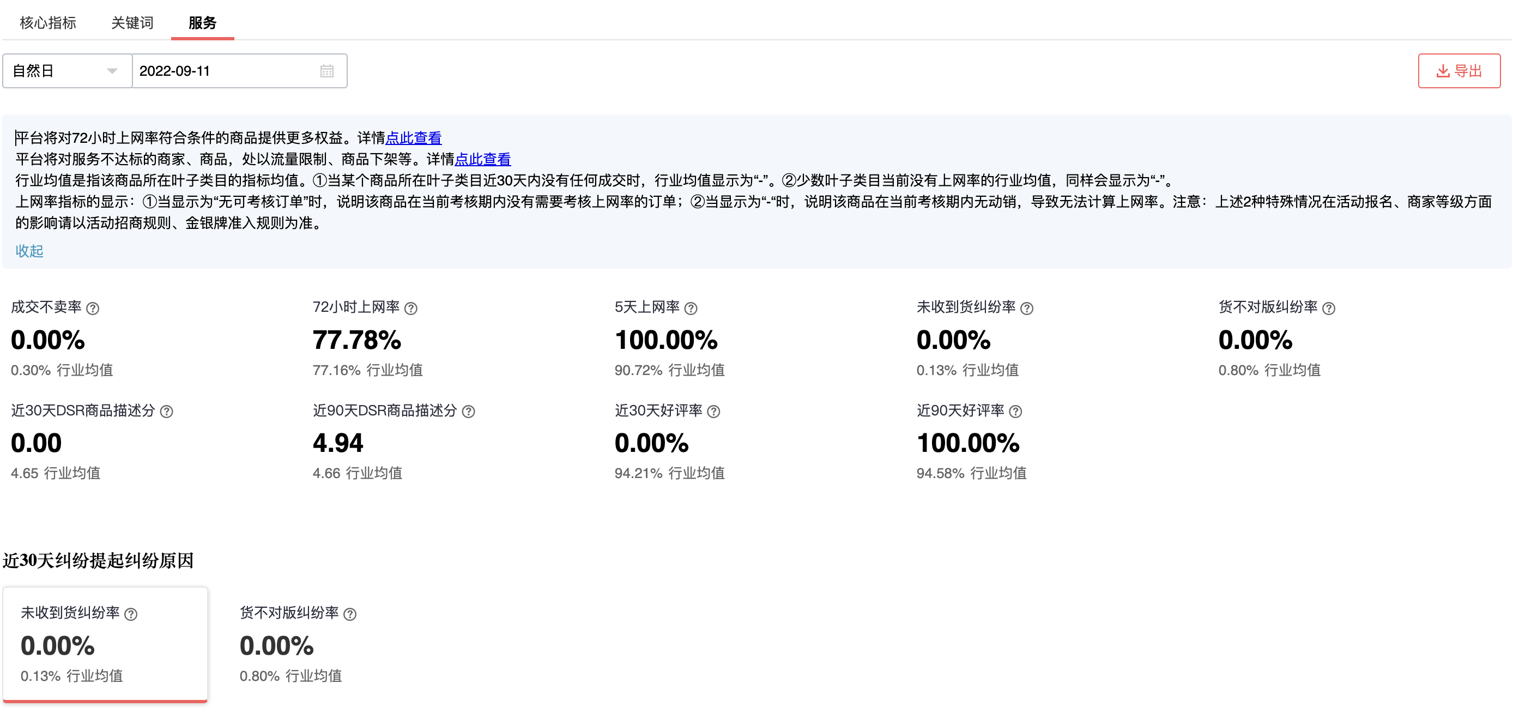Screen dimensions: 1513x725
Task: Expand the 自然日 selector arrow
Action: point(112,70)
